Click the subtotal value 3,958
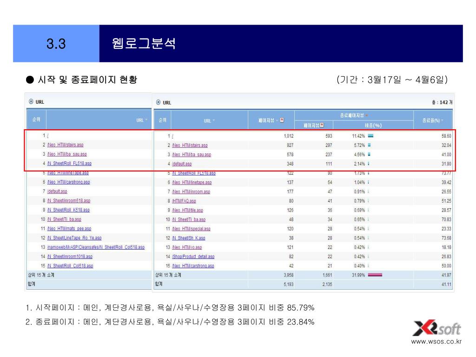 click(x=288, y=275)
